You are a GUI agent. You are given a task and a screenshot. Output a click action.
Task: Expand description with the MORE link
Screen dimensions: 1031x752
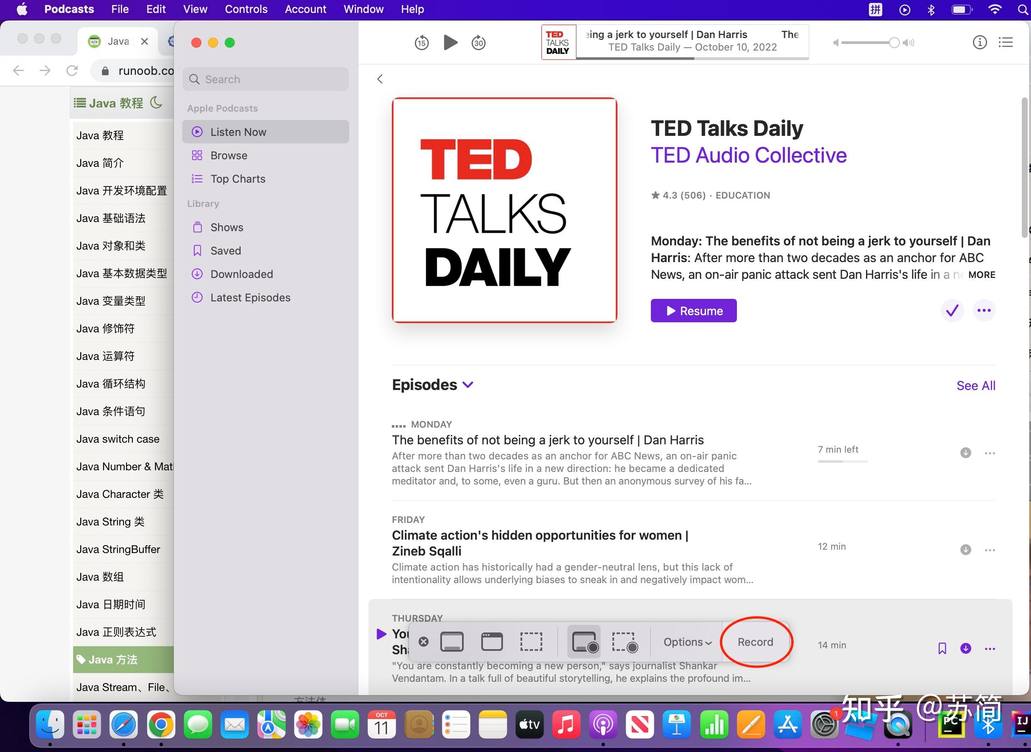(x=981, y=275)
